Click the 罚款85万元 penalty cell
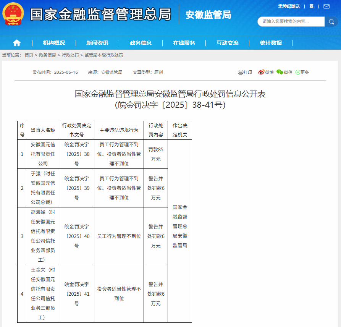The image size is (341, 327). pyautogui.click(x=156, y=154)
